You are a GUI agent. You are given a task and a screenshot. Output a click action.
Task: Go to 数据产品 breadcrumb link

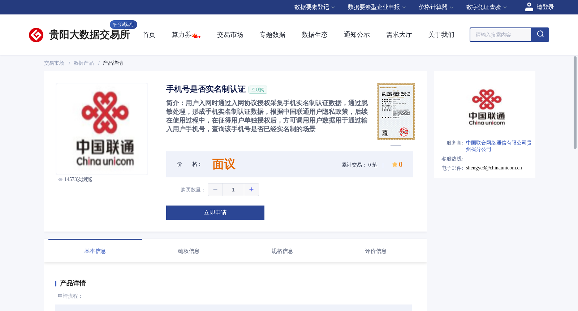click(x=84, y=63)
